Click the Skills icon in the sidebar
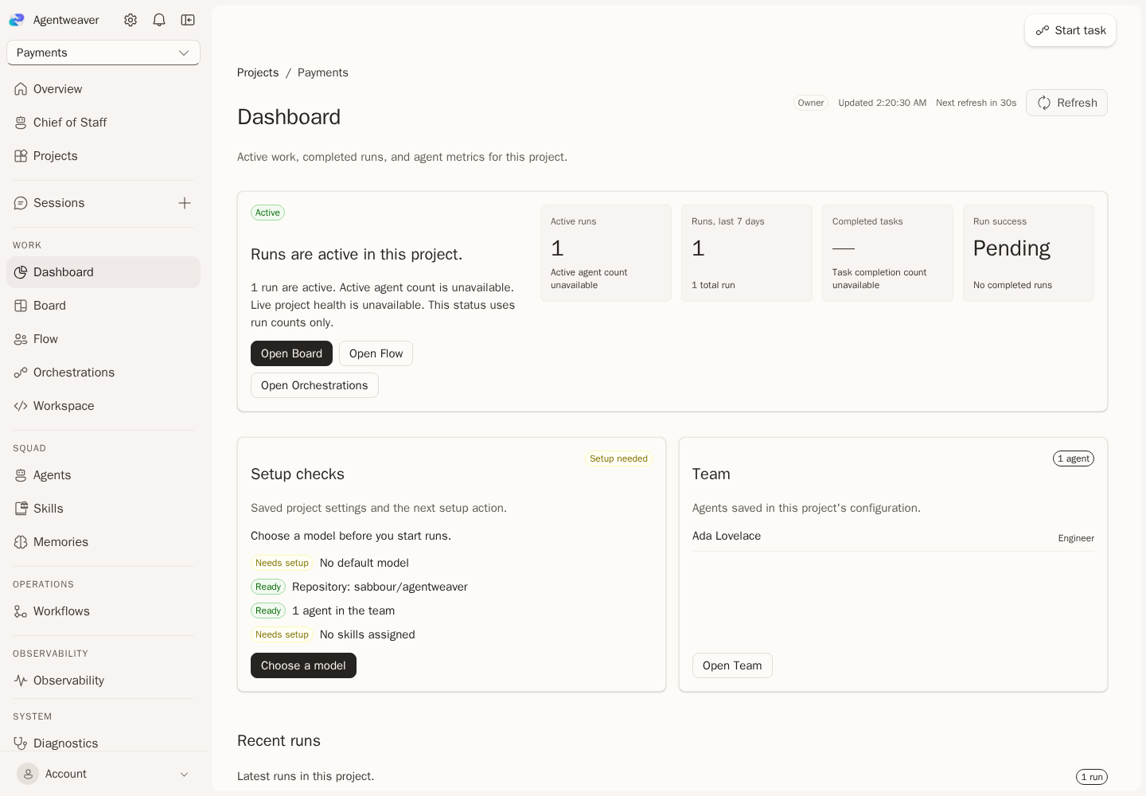This screenshot has width=1146, height=796. tap(21, 509)
